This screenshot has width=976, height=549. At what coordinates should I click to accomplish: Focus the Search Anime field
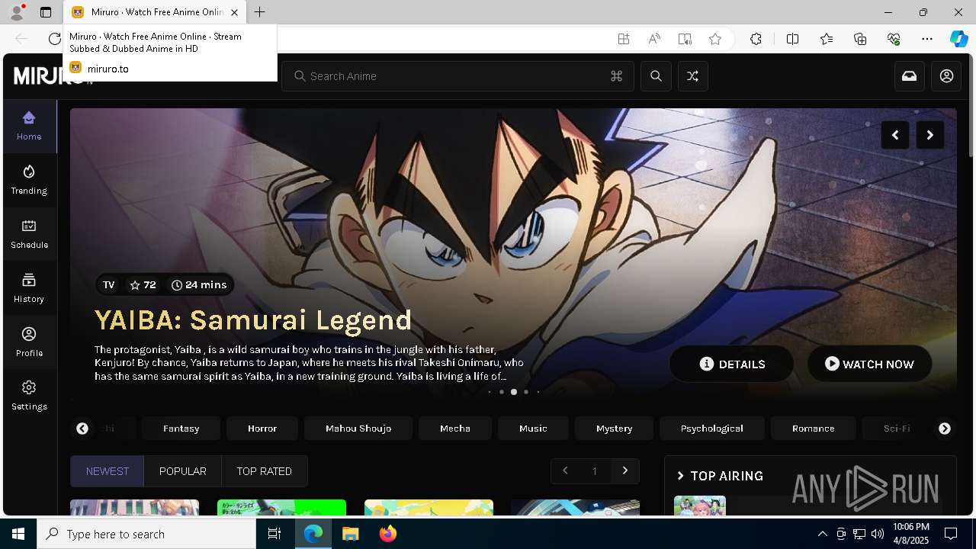coord(457,76)
